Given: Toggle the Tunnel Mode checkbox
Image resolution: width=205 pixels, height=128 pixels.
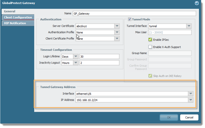Looking at the screenshot, I should click(x=130, y=19).
